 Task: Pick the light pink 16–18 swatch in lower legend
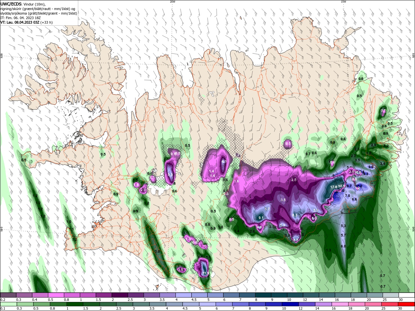click(x=341, y=304)
